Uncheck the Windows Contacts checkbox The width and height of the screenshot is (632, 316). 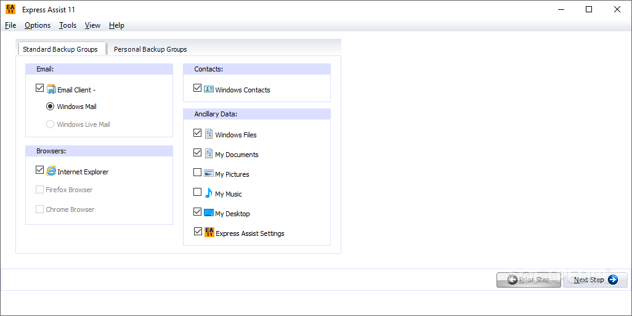pos(197,87)
